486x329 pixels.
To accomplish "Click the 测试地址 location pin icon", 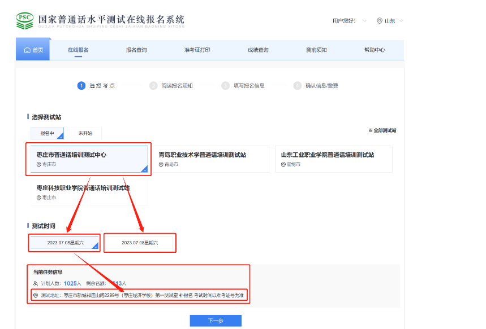I will point(36,295).
